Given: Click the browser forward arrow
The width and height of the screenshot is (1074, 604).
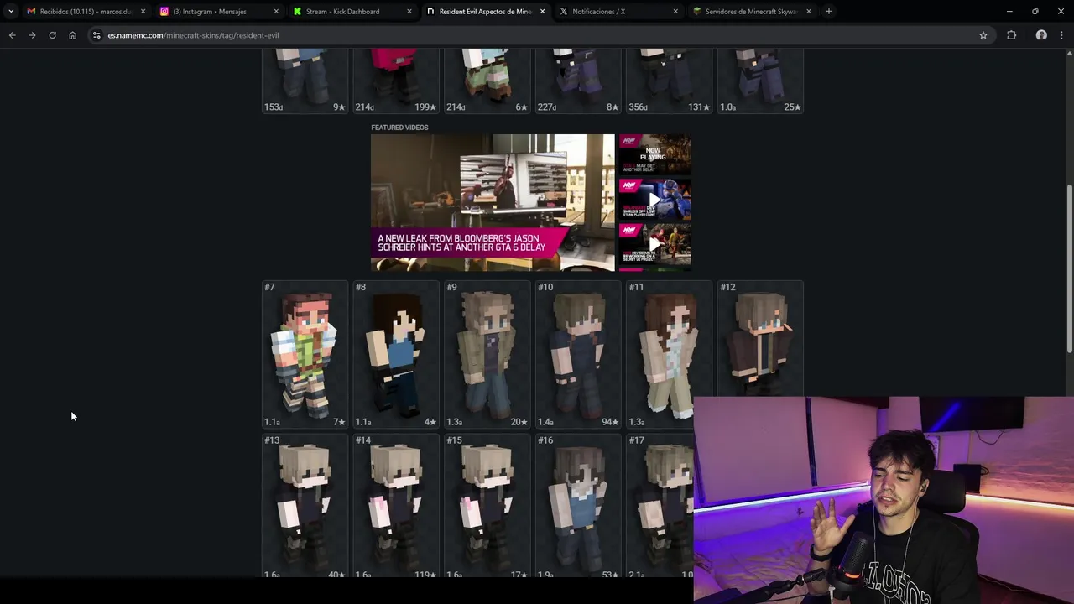Looking at the screenshot, I should click(x=32, y=35).
